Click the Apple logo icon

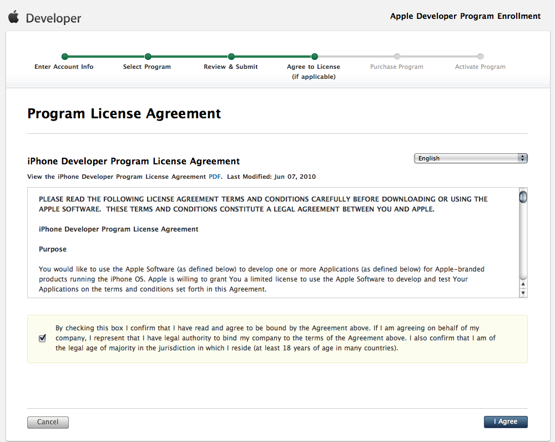coord(14,17)
